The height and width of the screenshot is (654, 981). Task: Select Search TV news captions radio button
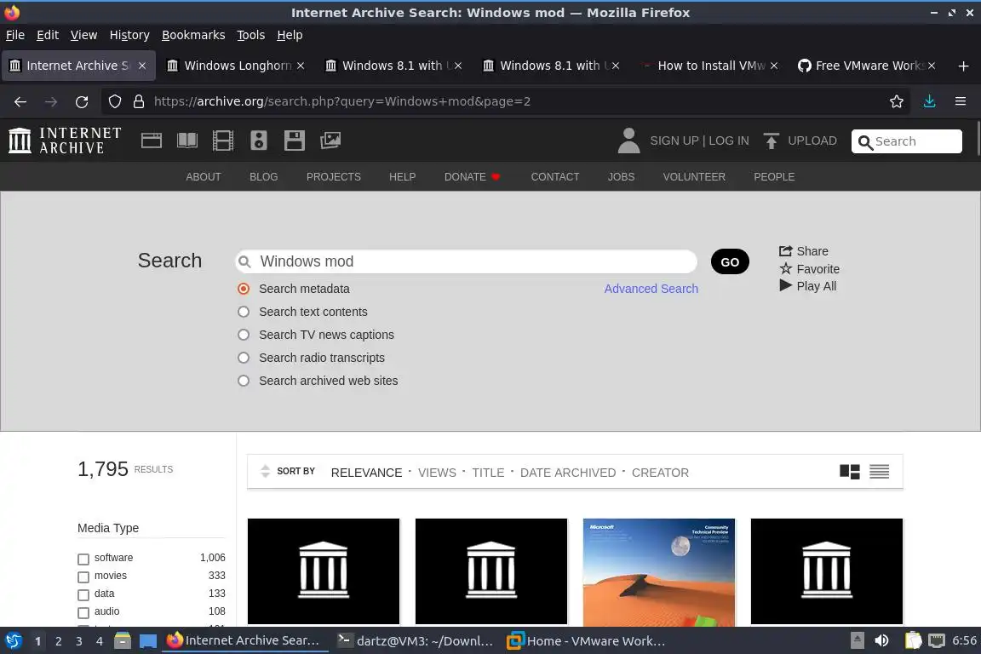244,335
